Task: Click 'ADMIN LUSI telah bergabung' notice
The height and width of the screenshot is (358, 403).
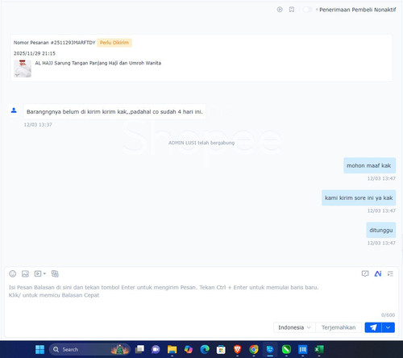Action: [201, 143]
